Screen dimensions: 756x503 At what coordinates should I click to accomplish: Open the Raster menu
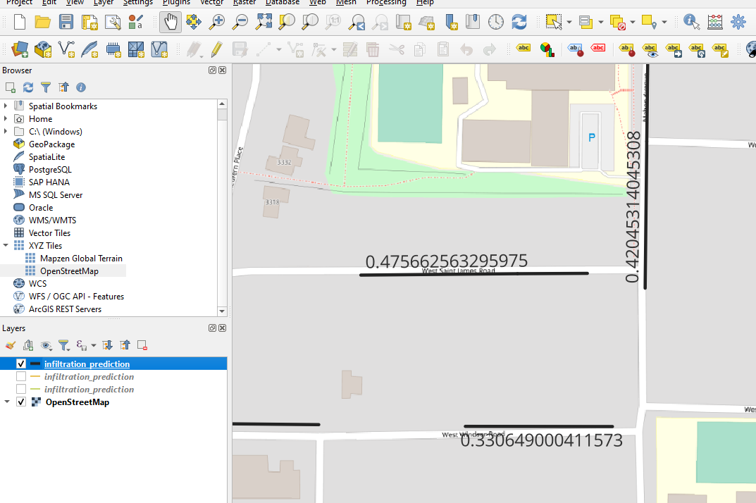(x=244, y=2)
